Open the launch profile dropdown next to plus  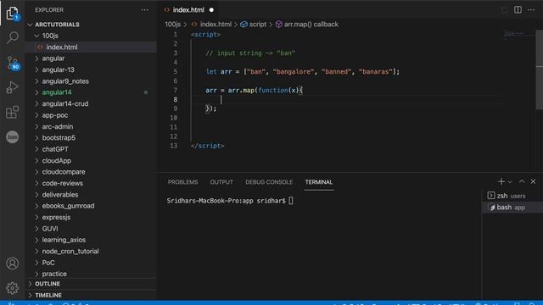click(510, 182)
